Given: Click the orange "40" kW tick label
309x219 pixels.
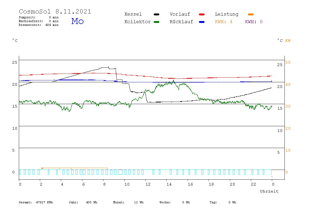Looking at the screenshot, I should 288,84.
